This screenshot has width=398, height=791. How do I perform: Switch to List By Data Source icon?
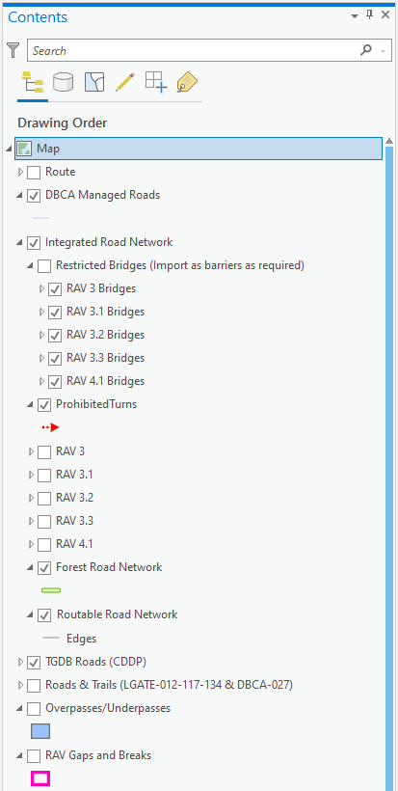pyautogui.click(x=63, y=82)
